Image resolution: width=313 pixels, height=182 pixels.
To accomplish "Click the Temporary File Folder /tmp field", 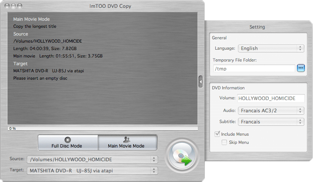I will click(x=254, y=69).
